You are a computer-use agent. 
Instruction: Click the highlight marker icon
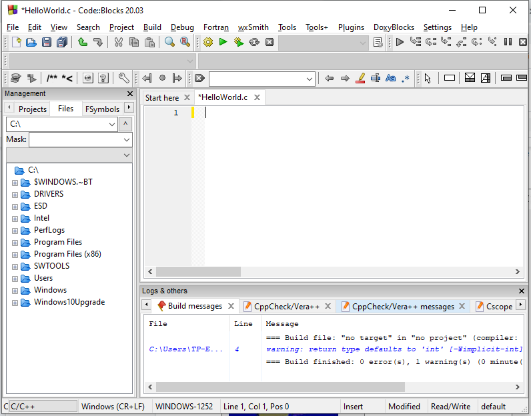[360, 78]
